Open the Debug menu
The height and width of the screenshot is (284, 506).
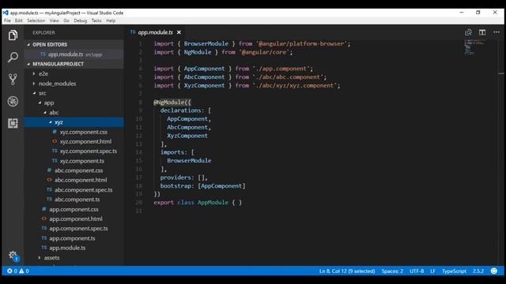pos(81,21)
